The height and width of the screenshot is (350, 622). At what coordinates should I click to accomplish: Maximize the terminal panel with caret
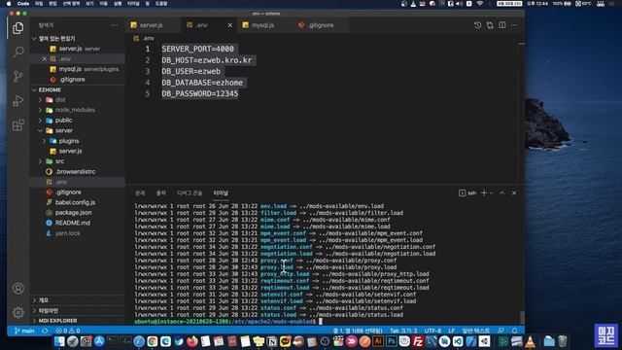[x=501, y=192]
